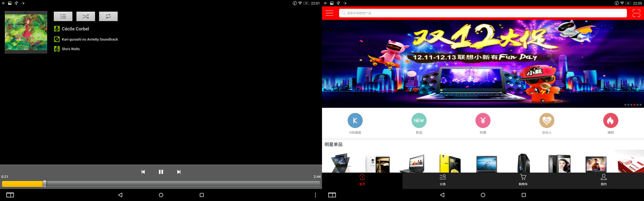The width and height of the screenshot is (644, 201).
Task: Open the blue K码通道 icon
Action: 355,121
